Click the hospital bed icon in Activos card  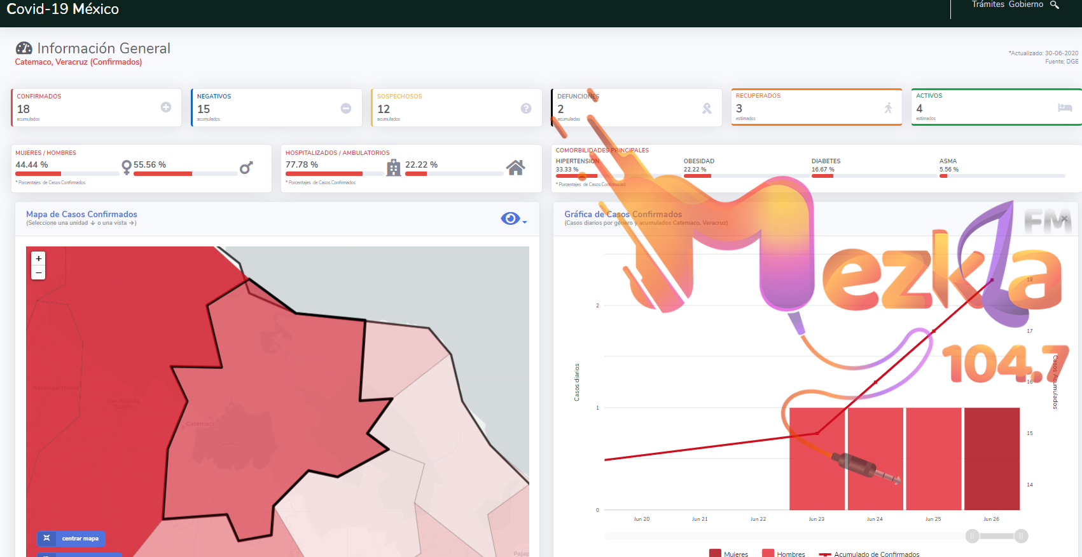click(x=1065, y=107)
